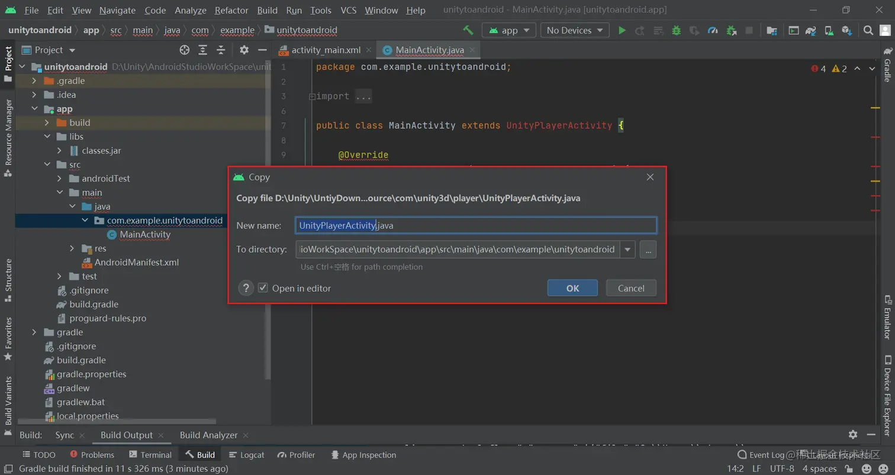Open the Run Anything terminal-window icon

(x=793, y=30)
